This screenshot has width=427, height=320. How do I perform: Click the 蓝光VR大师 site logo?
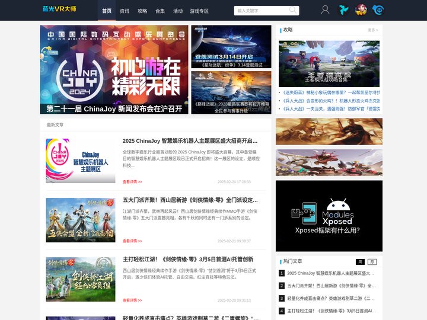click(x=59, y=9)
